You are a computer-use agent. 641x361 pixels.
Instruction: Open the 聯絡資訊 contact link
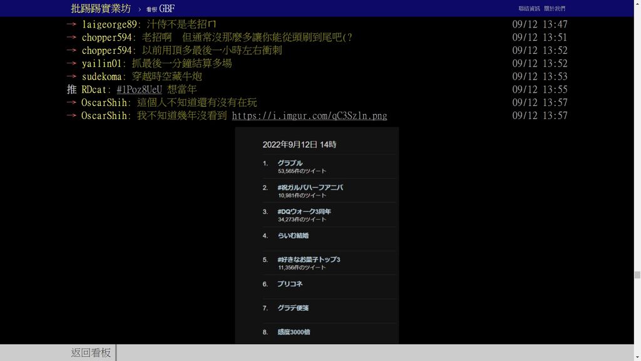pyautogui.click(x=529, y=9)
